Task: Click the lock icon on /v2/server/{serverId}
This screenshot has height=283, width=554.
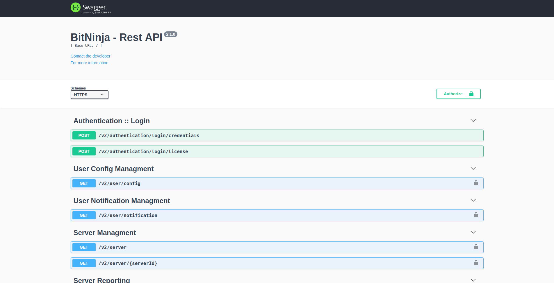Action: tap(476, 263)
